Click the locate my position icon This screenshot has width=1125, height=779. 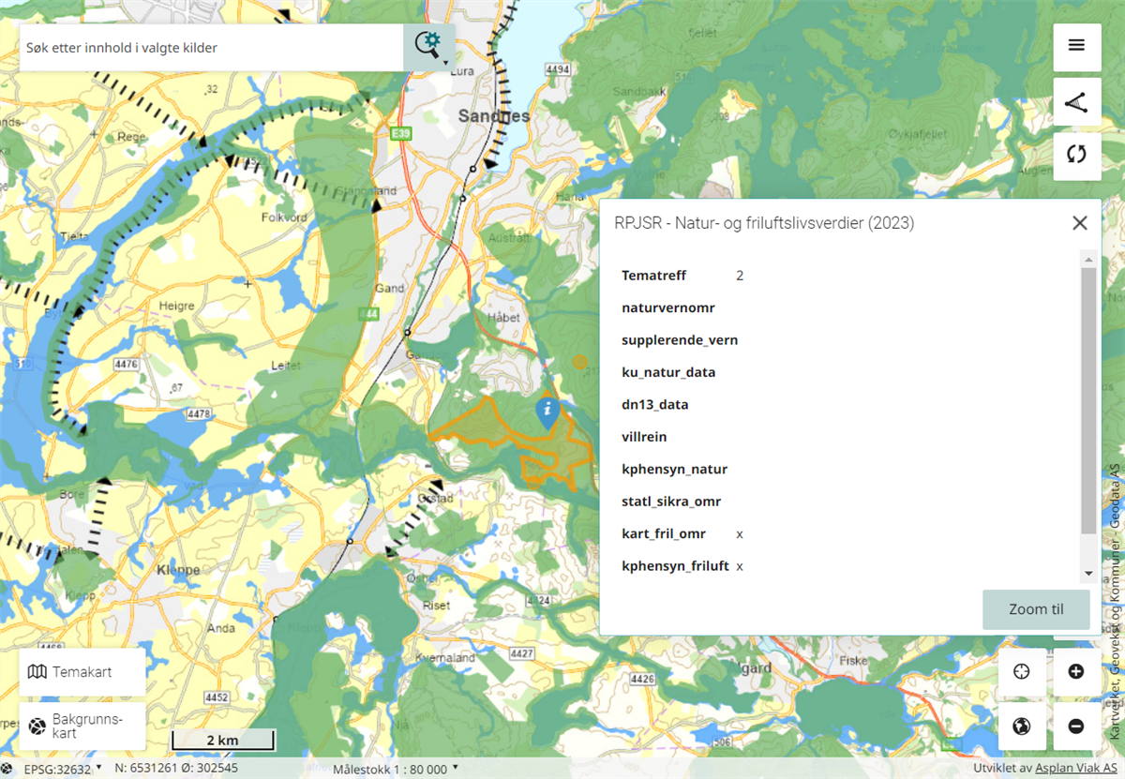1022,671
